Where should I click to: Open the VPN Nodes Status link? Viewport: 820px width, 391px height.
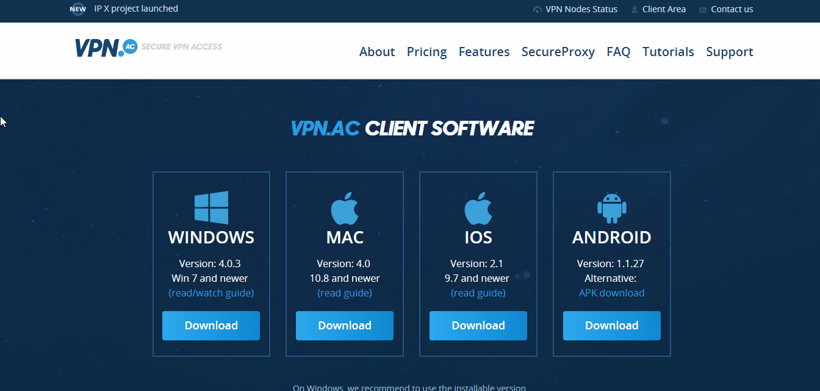click(x=581, y=9)
